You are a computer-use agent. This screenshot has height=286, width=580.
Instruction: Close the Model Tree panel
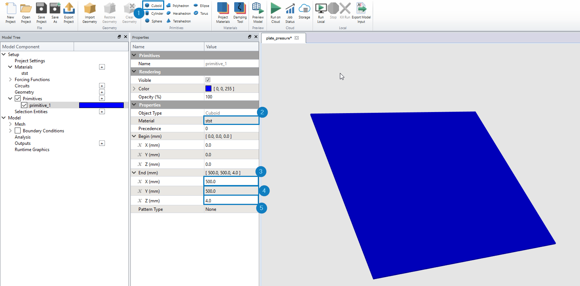[x=126, y=37]
